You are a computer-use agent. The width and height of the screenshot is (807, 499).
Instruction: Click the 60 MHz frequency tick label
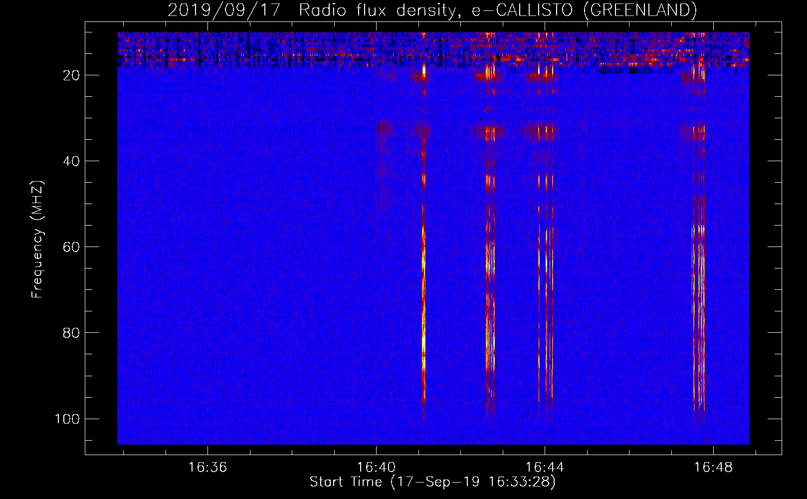tap(71, 247)
